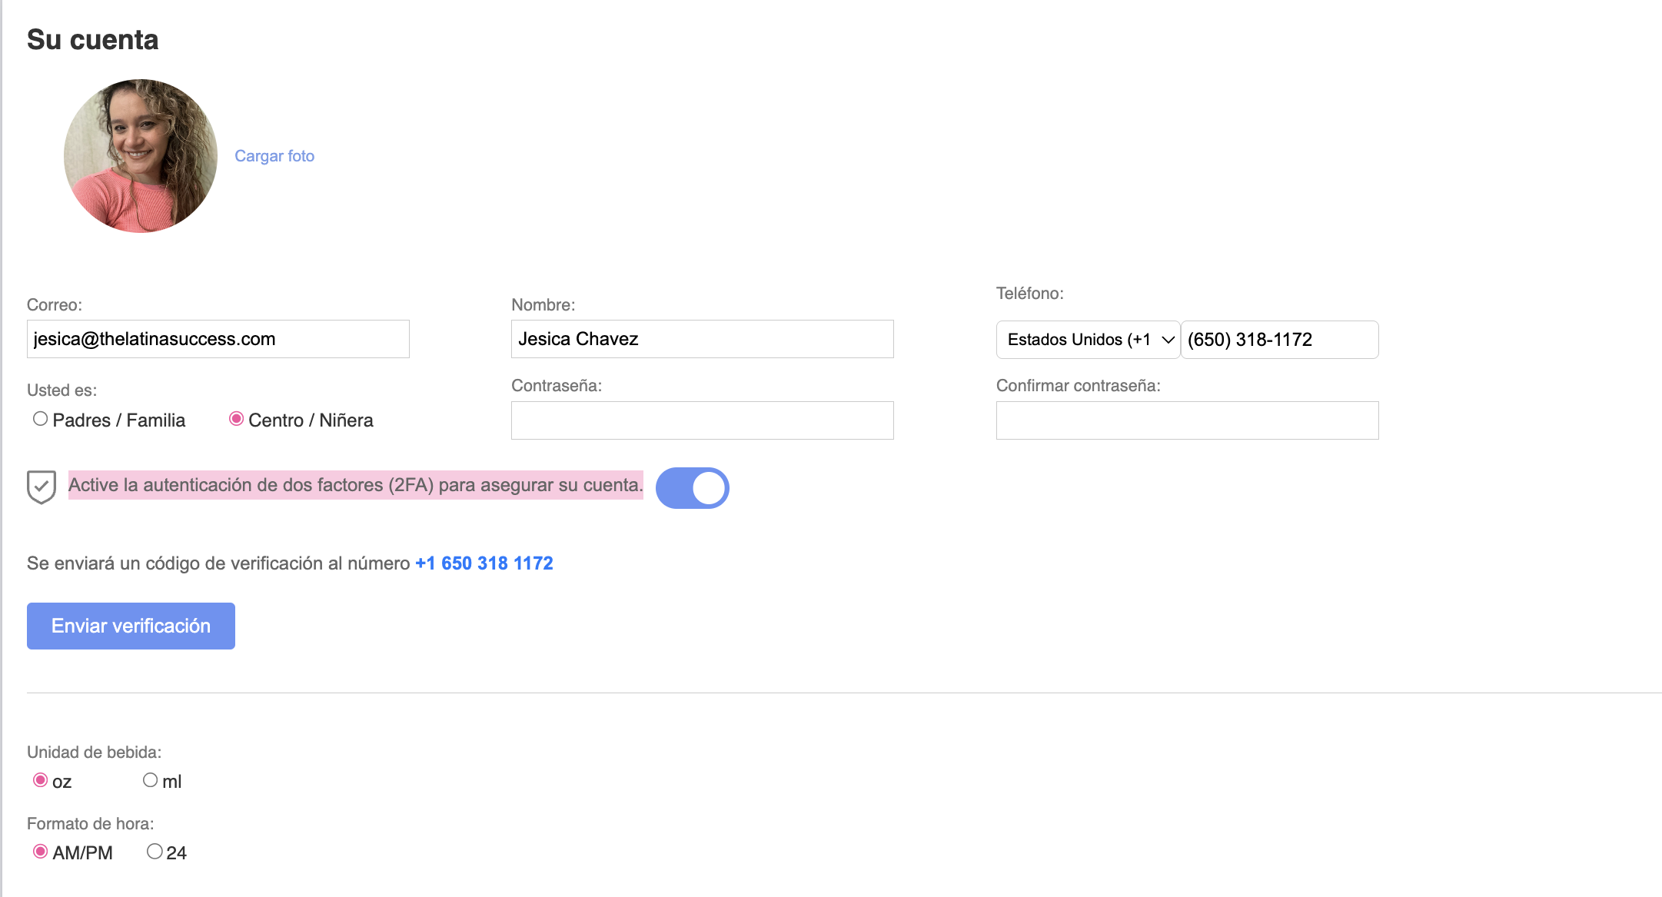Select the Centro / Niñera radio option
Screen dimensions: 1662x897
(237, 419)
